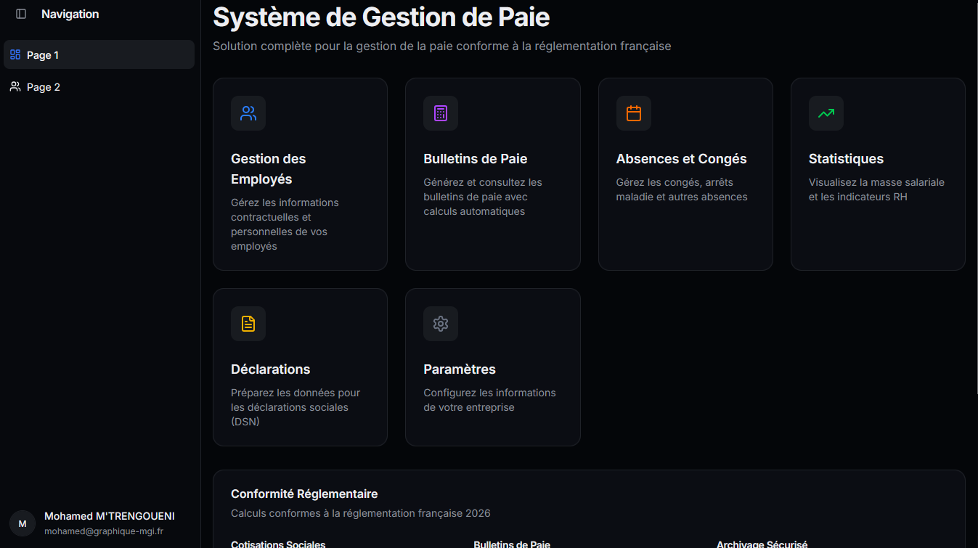Click the email mohamed@graphique-mgi.fr

coord(103,531)
